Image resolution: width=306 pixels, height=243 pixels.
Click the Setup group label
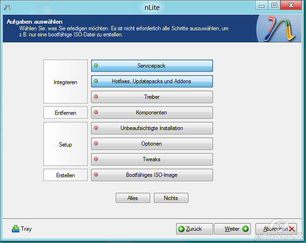[x=66, y=144]
